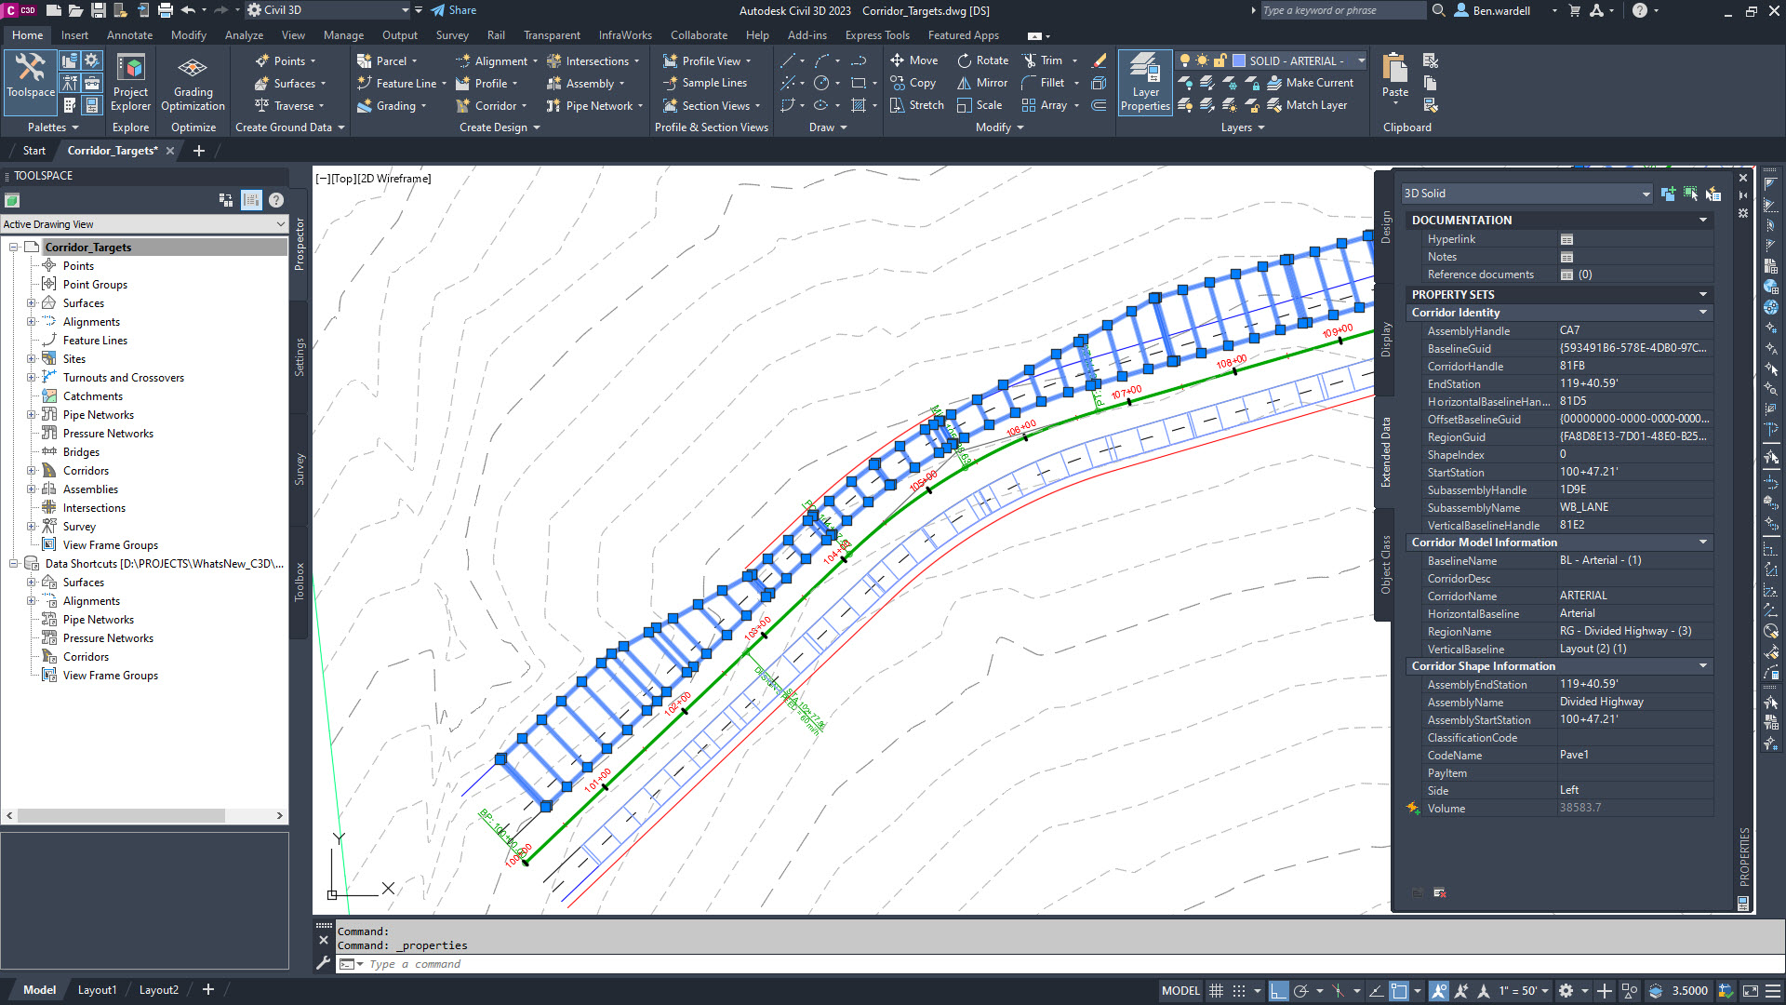Click the Match Layer tool

click(1306, 105)
